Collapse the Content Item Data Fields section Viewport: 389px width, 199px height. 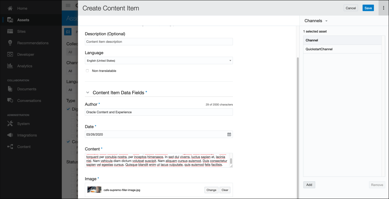click(88, 93)
